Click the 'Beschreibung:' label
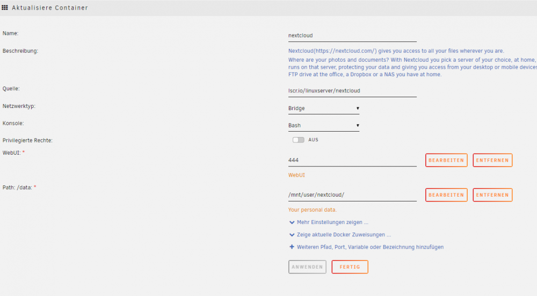The height and width of the screenshot is (296, 537). tap(20, 50)
